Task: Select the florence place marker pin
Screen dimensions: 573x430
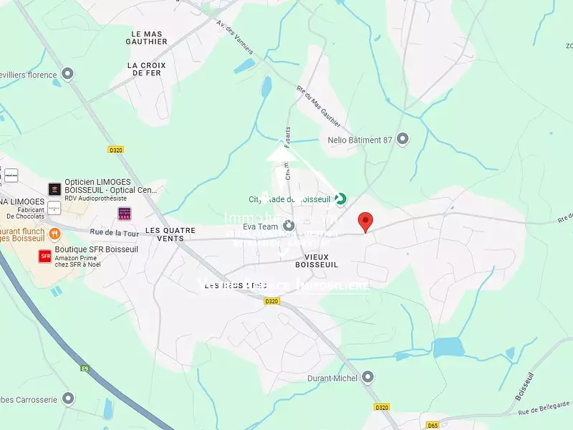Action: [67, 75]
